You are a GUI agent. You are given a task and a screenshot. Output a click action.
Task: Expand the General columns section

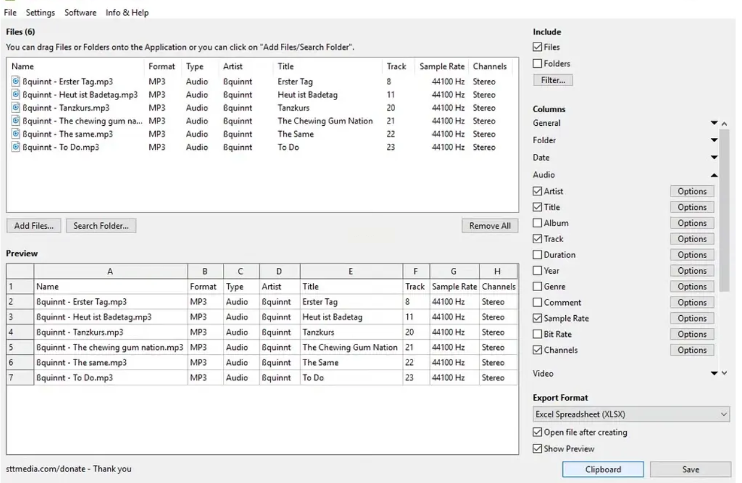tap(713, 123)
